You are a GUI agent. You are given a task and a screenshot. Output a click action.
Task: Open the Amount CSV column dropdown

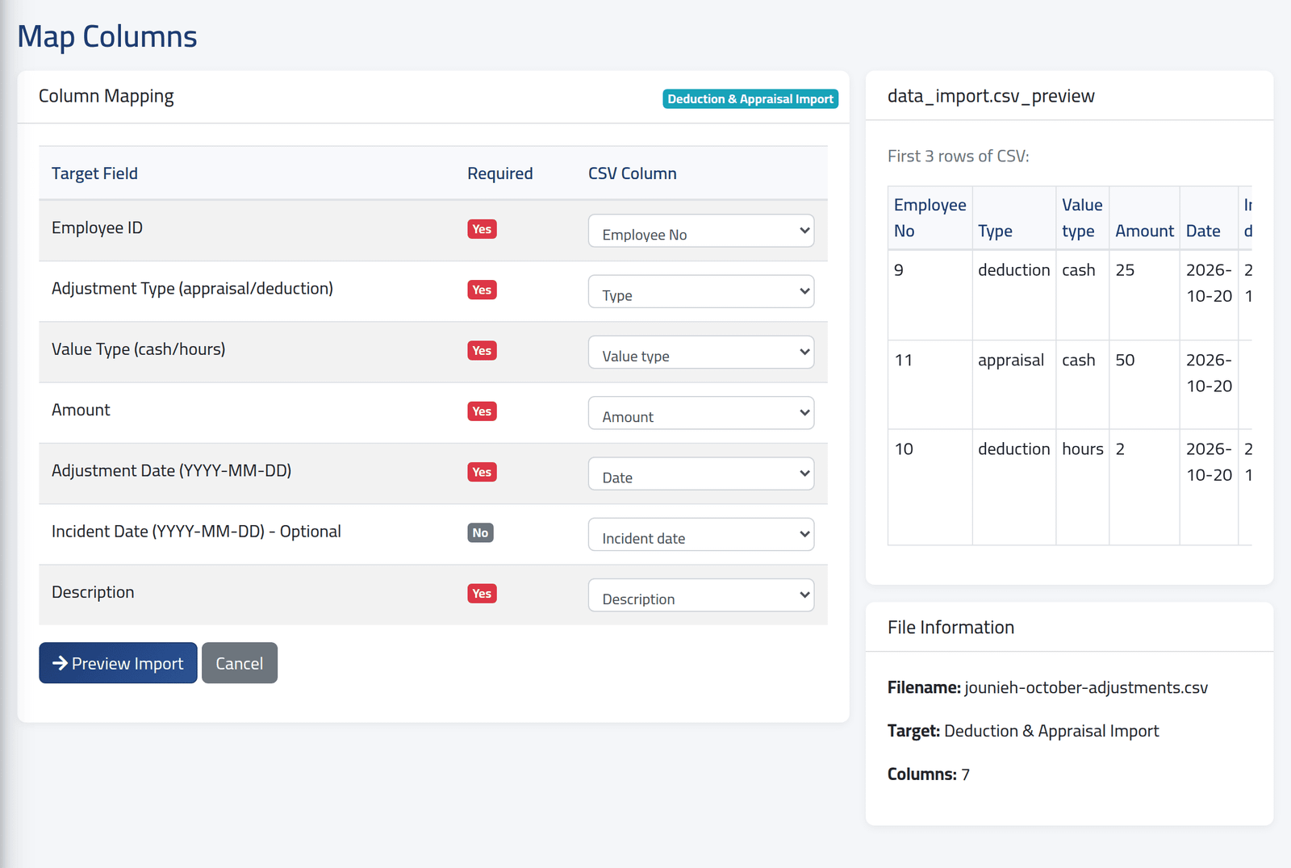coord(700,413)
